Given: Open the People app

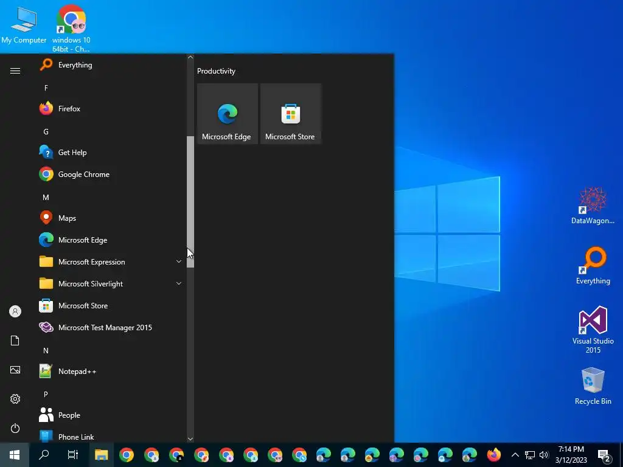Looking at the screenshot, I should [110, 415].
